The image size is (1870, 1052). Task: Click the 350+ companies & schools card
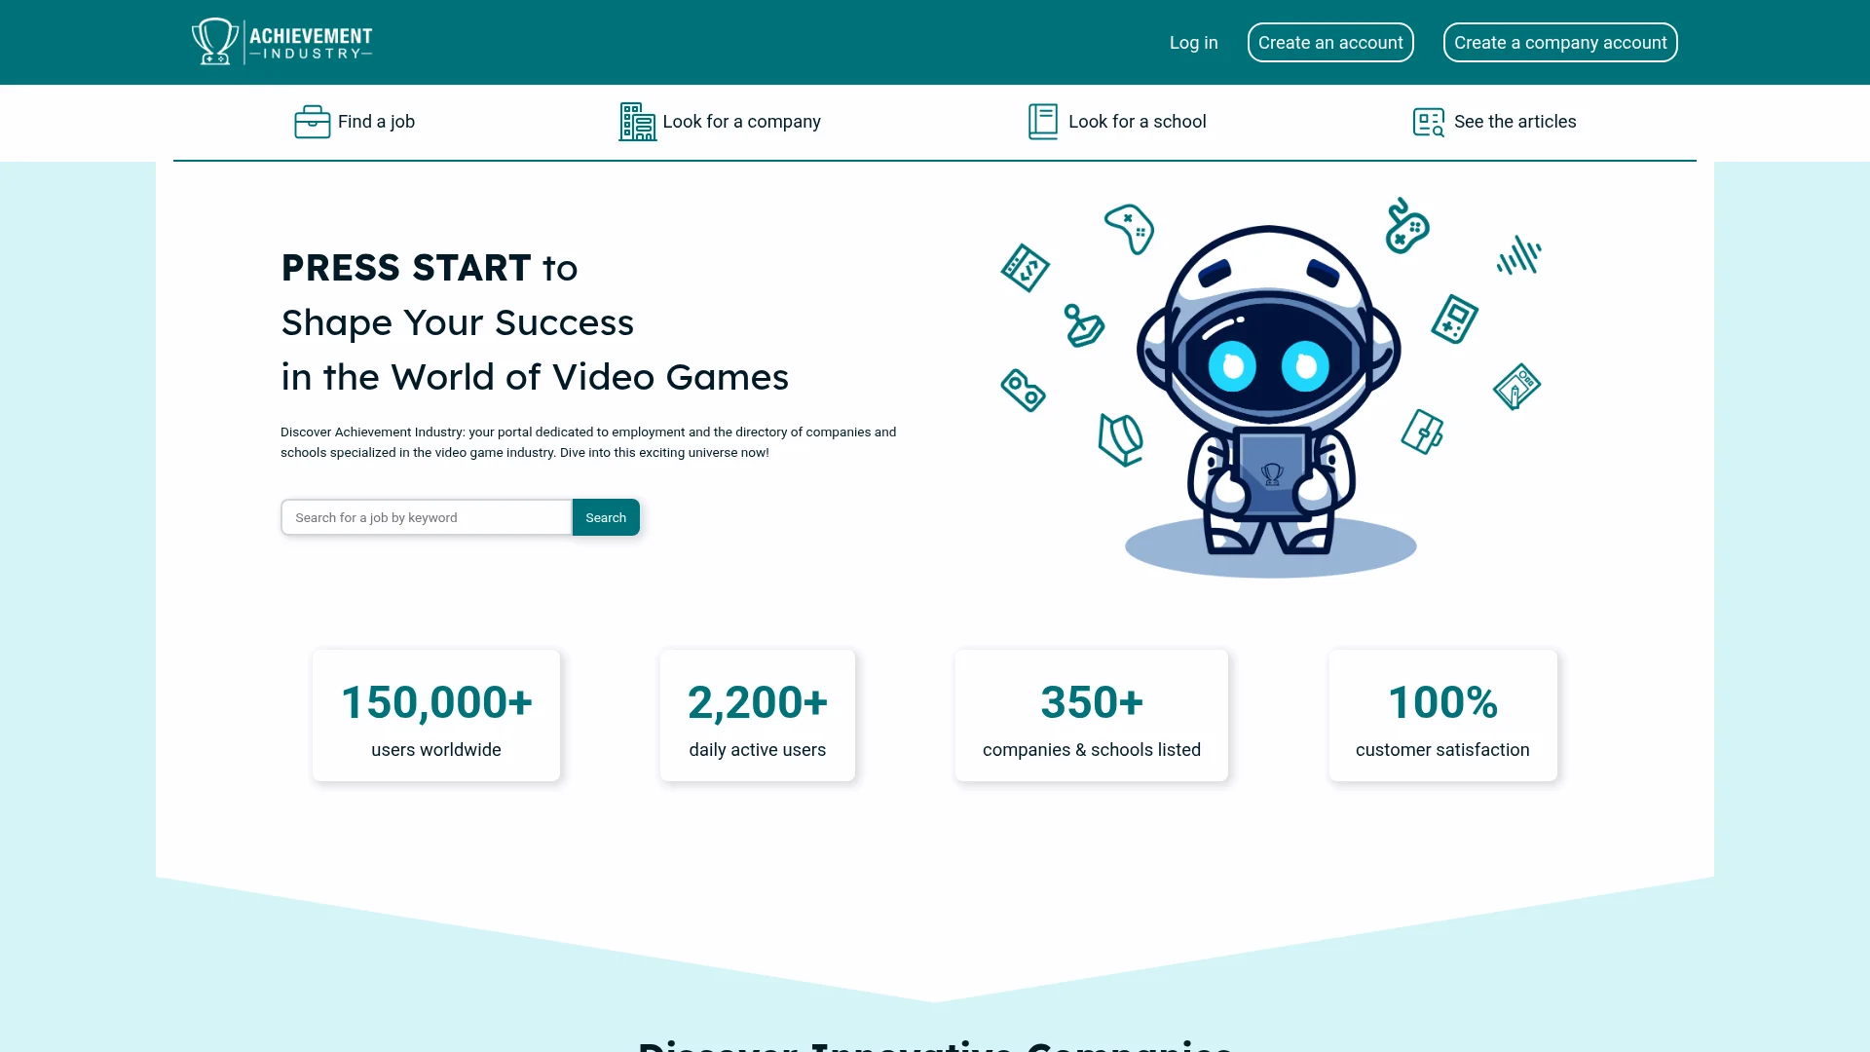[x=1091, y=715]
